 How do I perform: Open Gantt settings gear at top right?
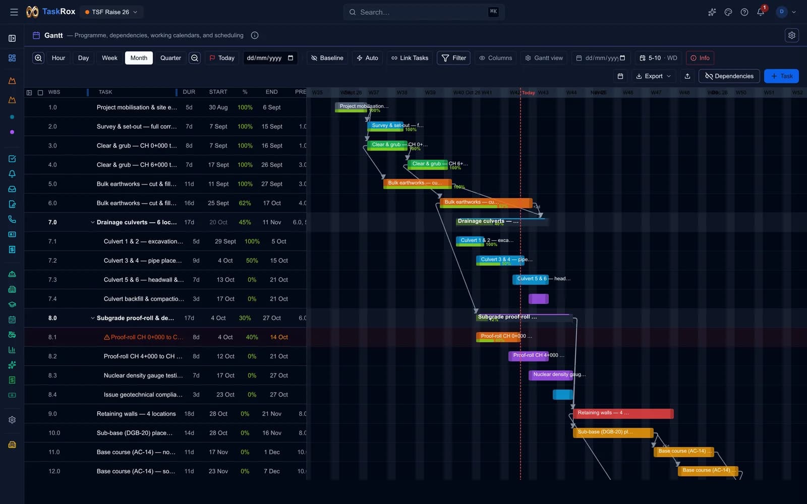[792, 35]
